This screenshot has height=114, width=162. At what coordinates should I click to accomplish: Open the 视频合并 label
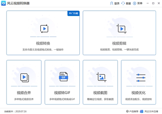point(24,93)
